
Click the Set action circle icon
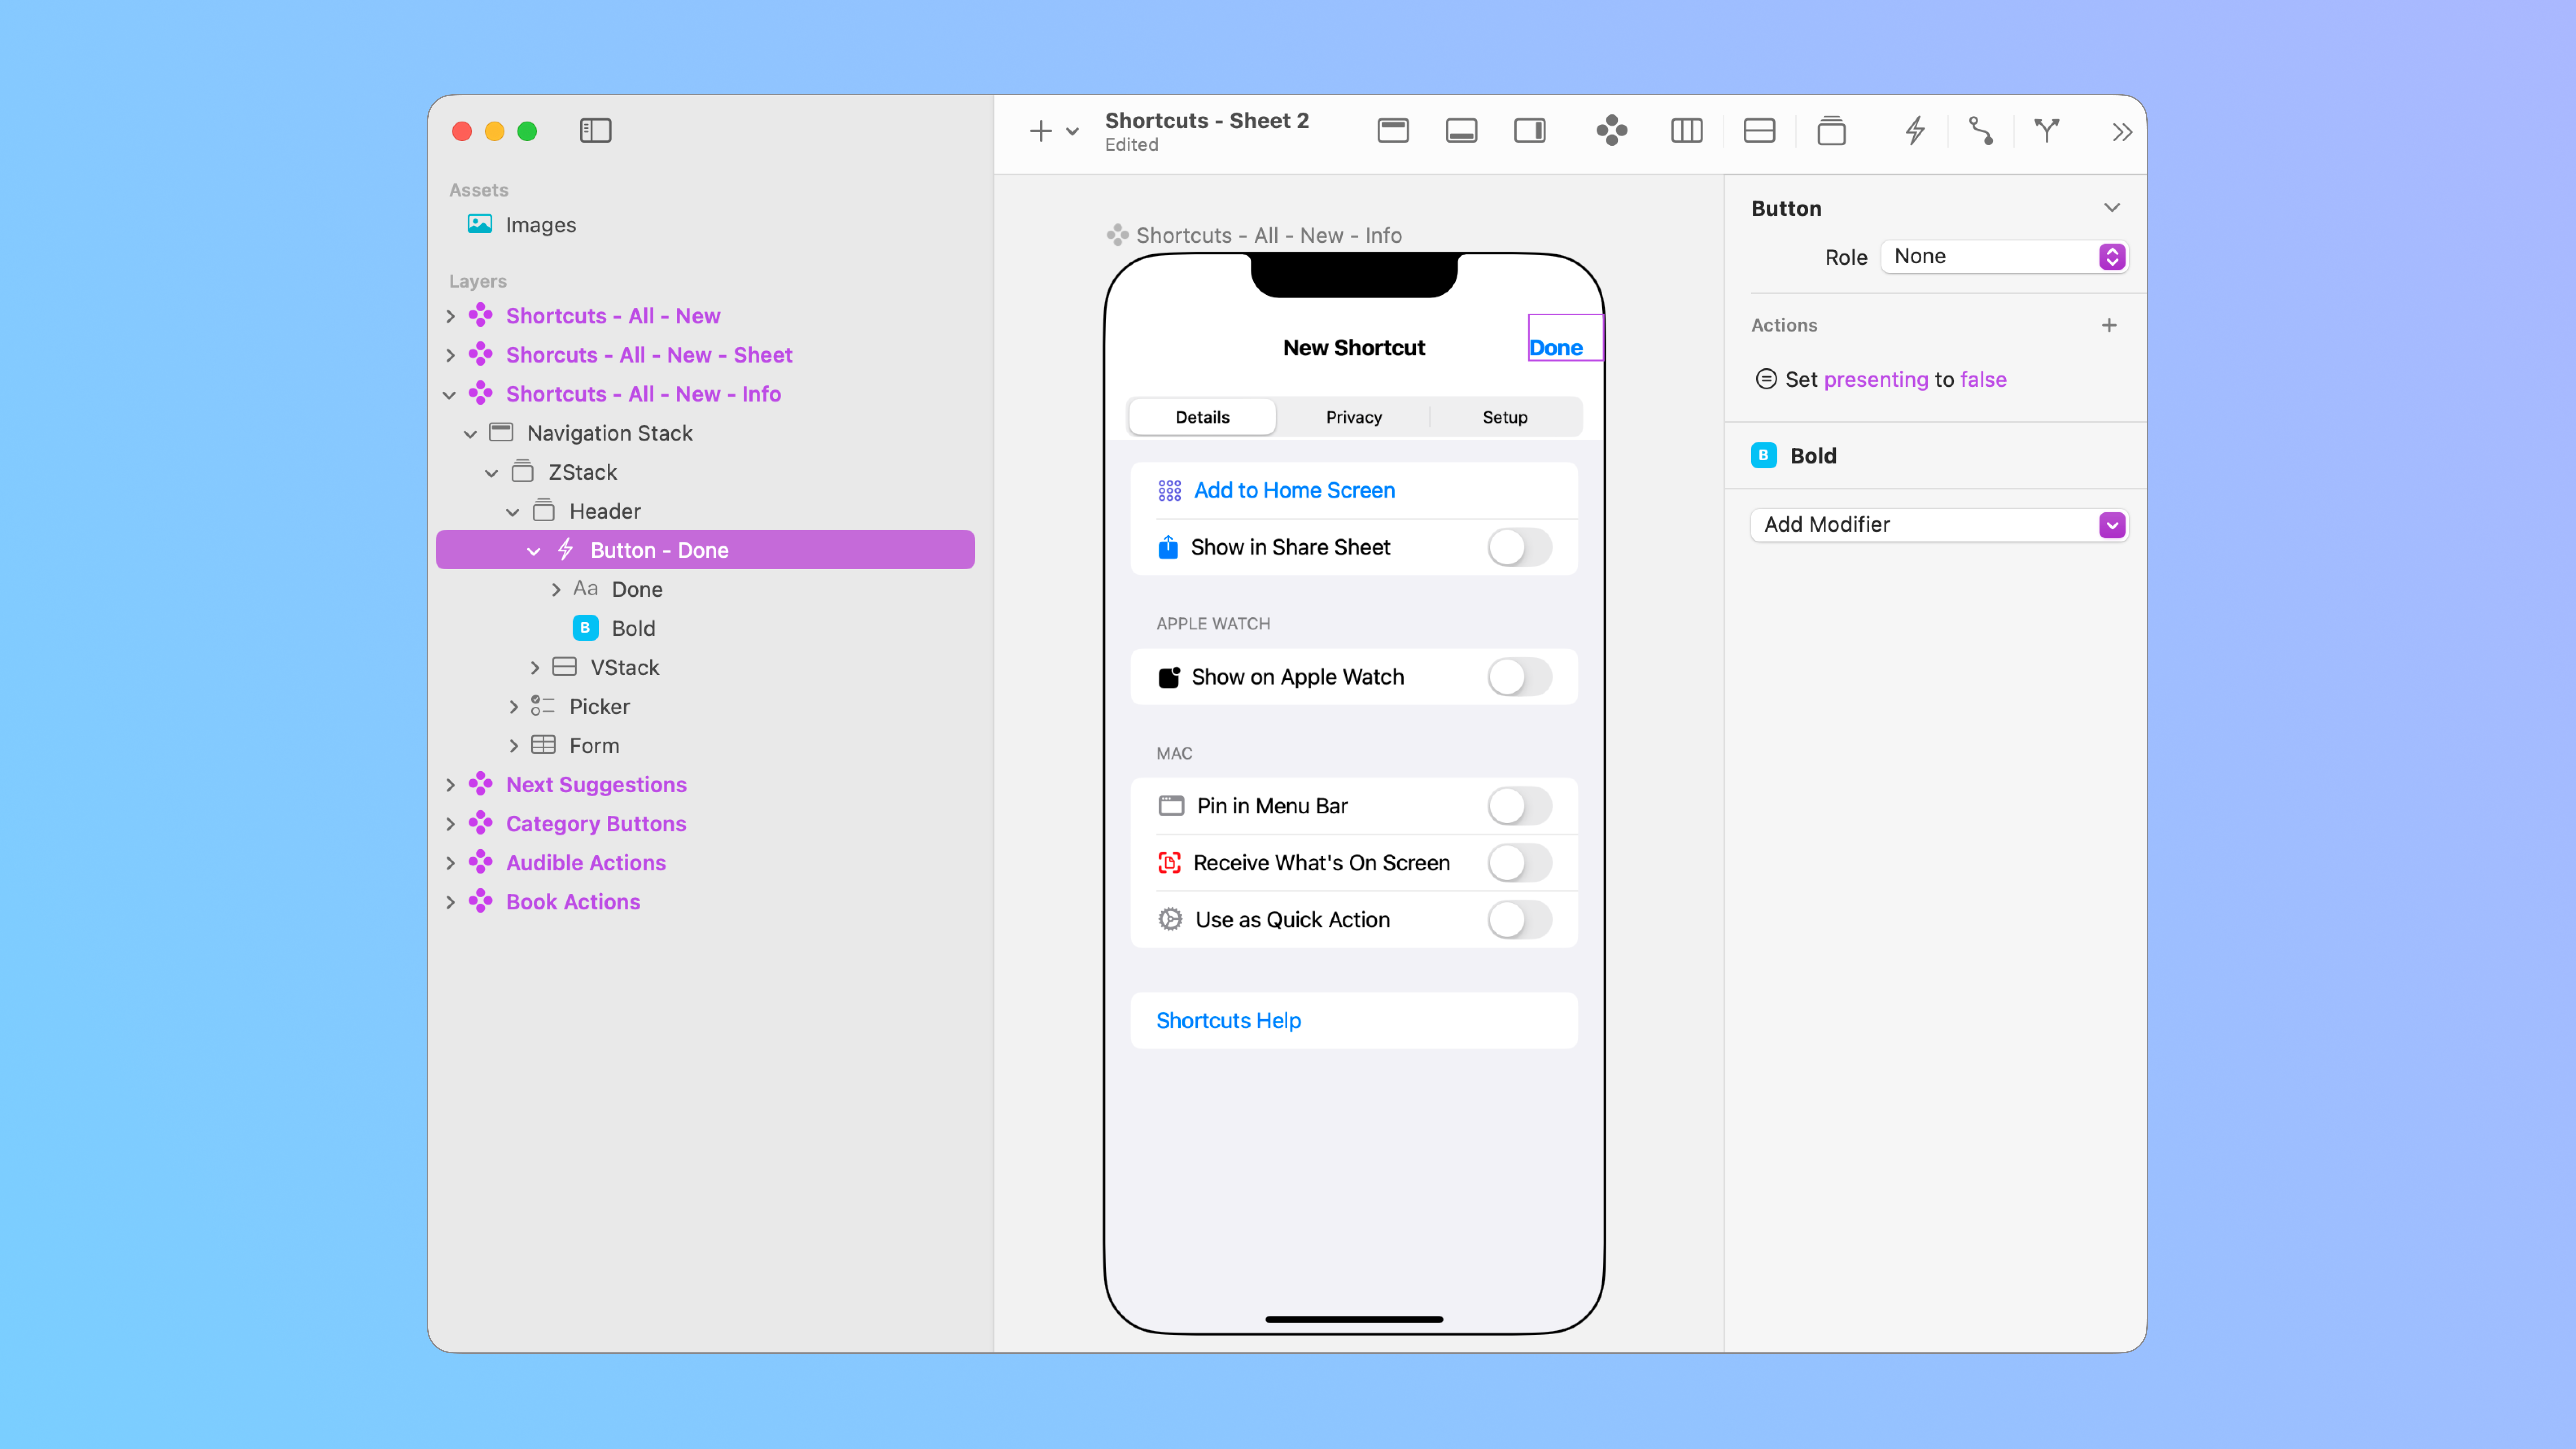(x=1766, y=379)
